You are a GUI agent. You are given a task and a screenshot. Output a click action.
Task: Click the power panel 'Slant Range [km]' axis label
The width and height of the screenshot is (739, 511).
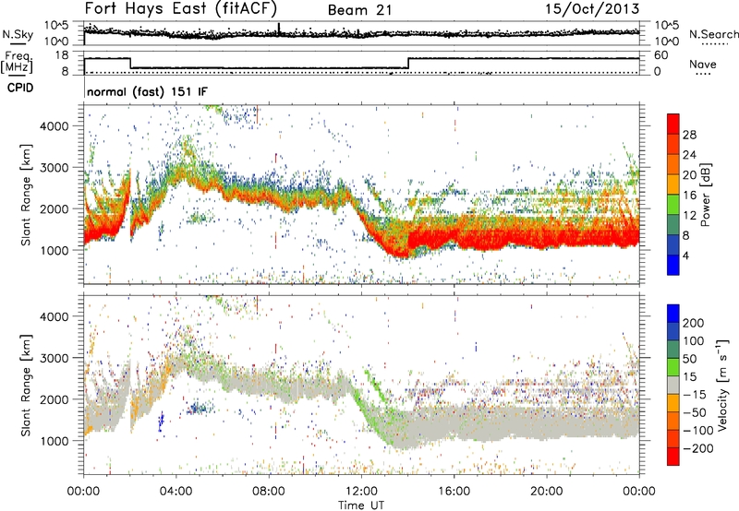click(26, 195)
